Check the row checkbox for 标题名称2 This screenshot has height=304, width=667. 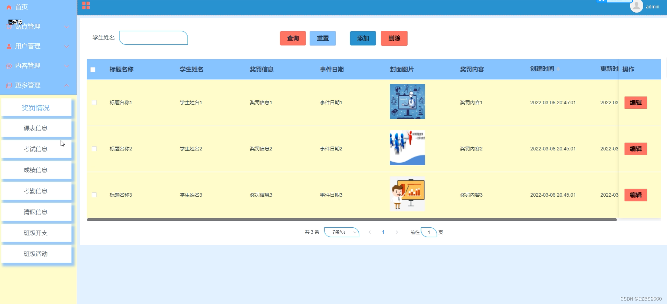pyautogui.click(x=94, y=149)
